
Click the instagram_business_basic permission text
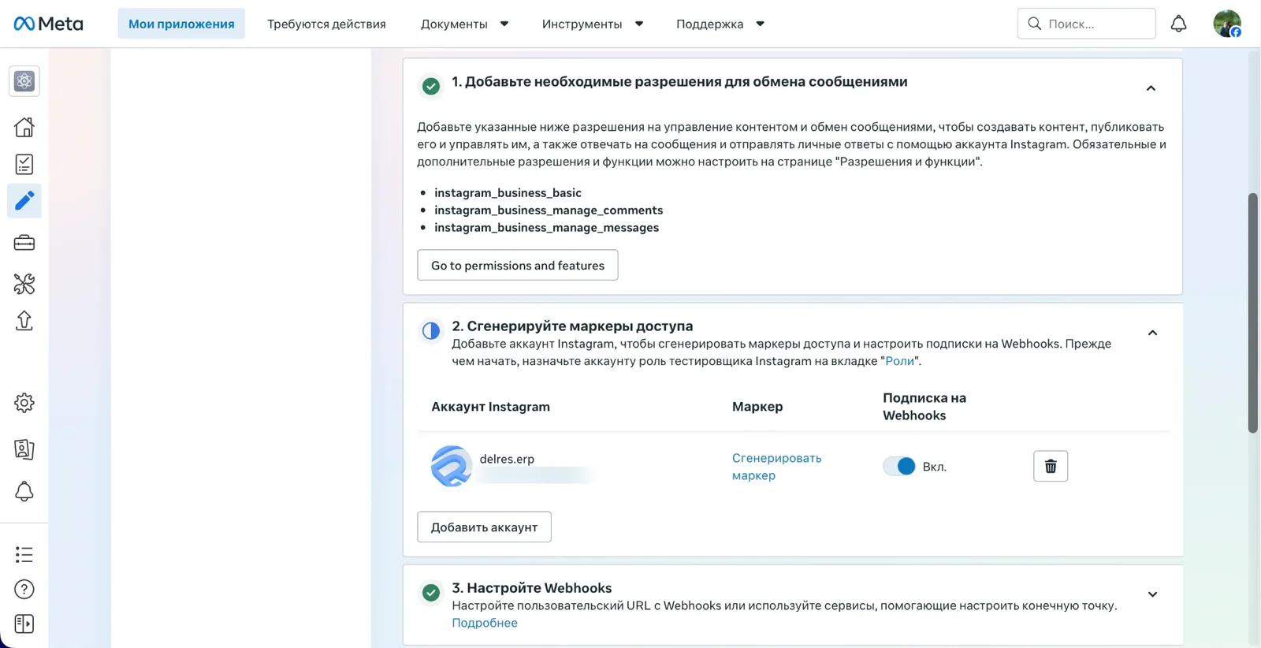508,192
